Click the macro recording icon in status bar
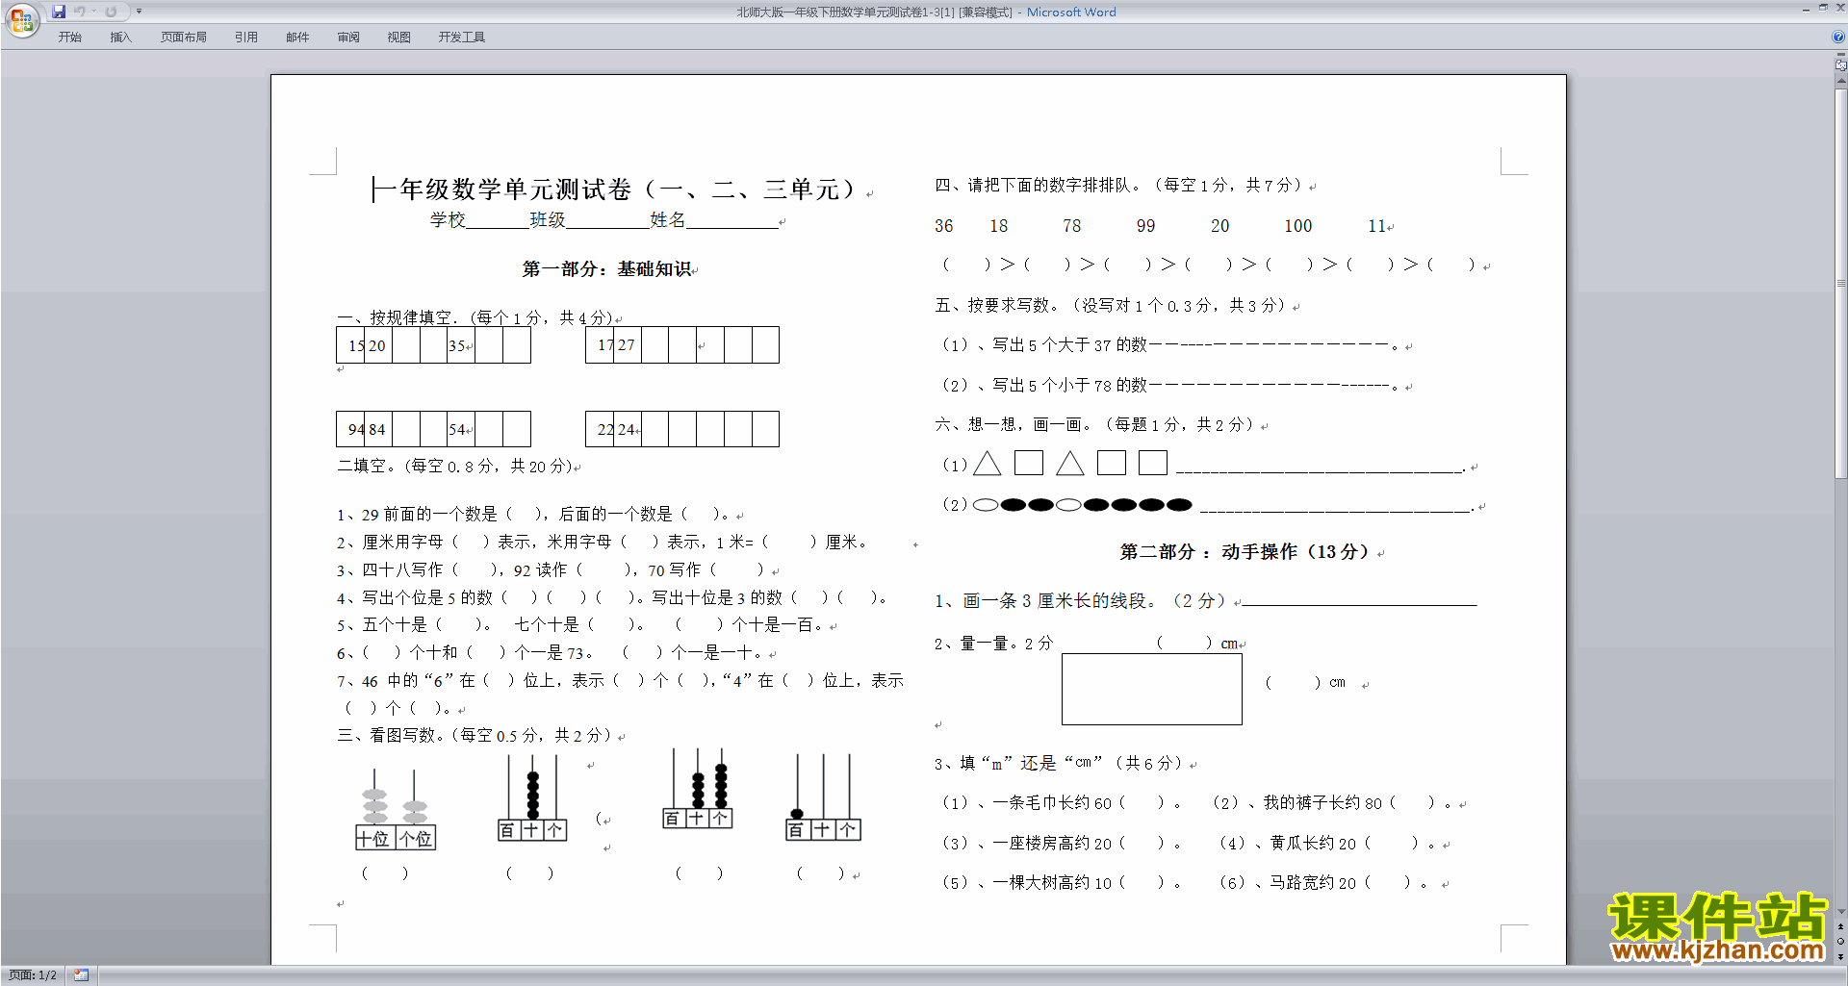The width and height of the screenshot is (1848, 986). tap(81, 975)
